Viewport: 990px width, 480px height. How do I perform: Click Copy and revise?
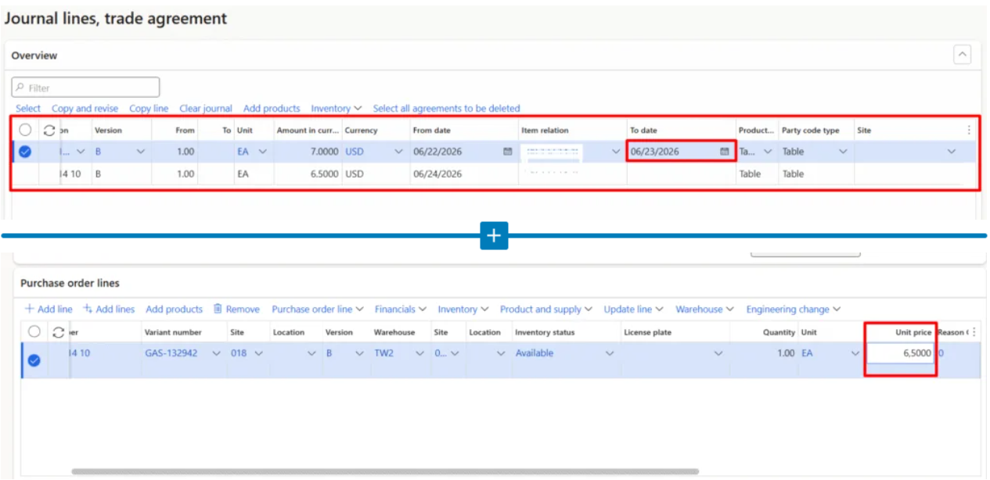(85, 109)
